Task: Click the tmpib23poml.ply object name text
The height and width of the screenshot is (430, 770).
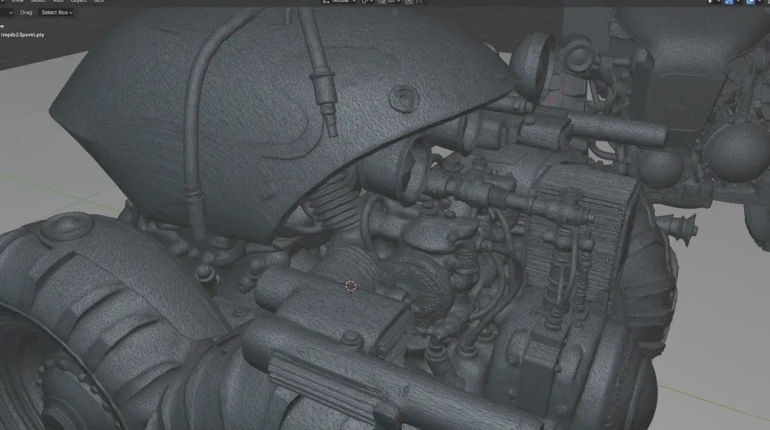Action: (x=23, y=34)
